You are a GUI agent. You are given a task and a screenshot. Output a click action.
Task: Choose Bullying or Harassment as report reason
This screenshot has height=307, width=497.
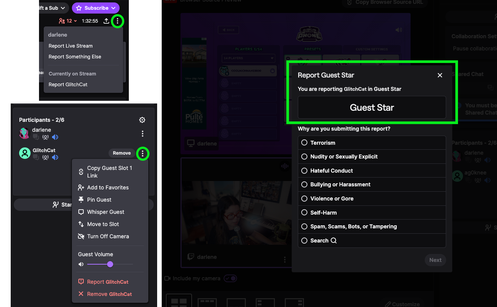coord(304,184)
